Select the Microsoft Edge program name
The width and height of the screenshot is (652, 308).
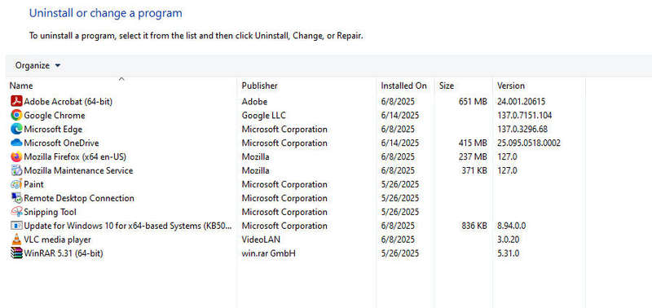click(x=53, y=130)
